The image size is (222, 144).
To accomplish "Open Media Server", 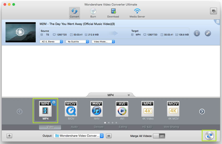I will 137,13.
